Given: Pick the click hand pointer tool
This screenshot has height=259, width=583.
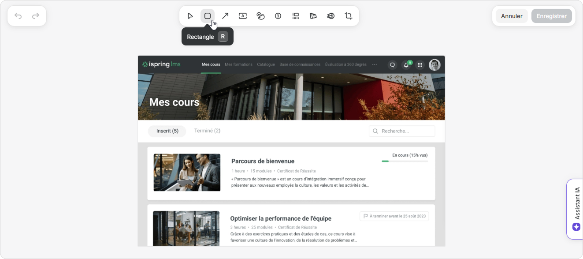Looking at the screenshot, I should click(x=260, y=16).
